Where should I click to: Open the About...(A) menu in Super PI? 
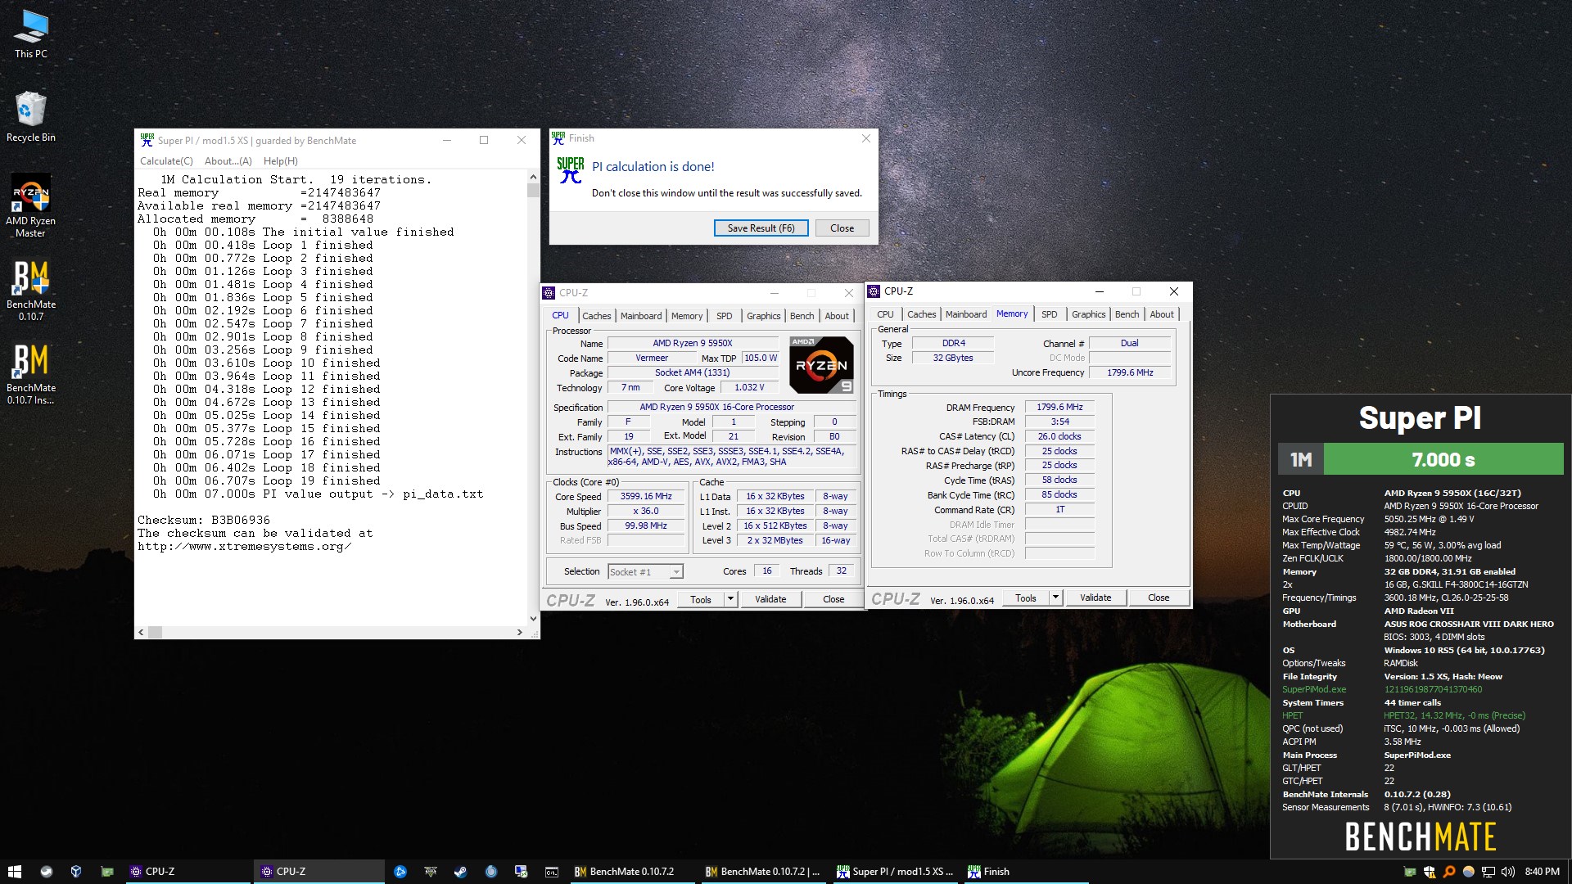coord(228,161)
